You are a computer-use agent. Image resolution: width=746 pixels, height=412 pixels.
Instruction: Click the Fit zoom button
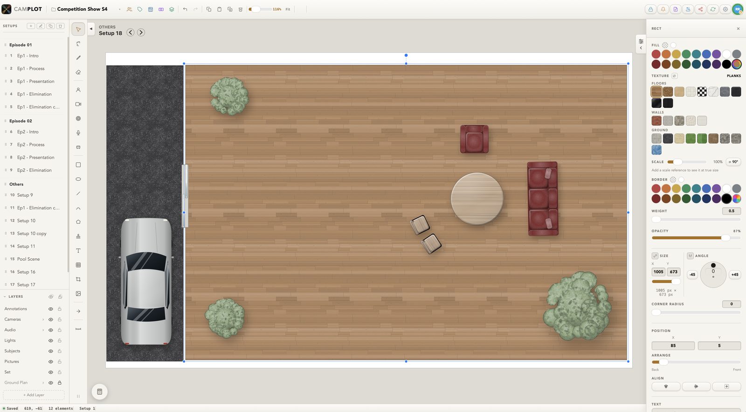click(x=288, y=9)
